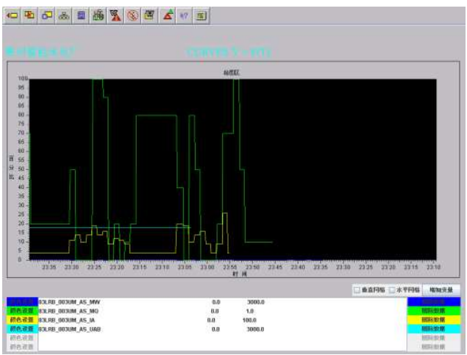The image size is (467, 355).
Task: Click the red triangle alarm filter icon
Action: coord(115,15)
